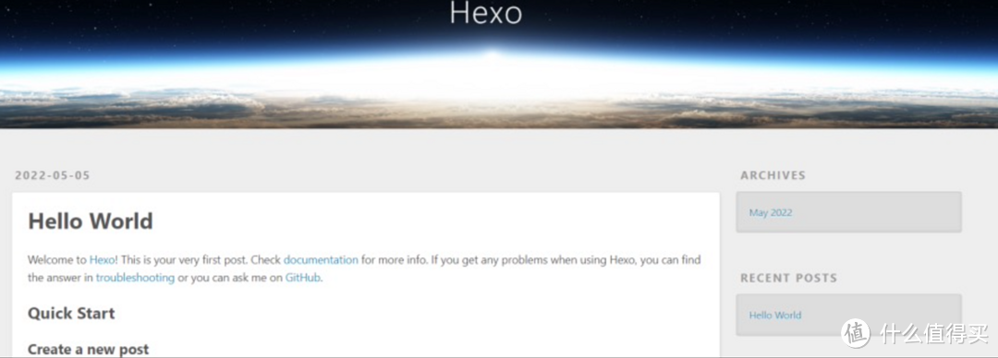Open the documentation link
This screenshot has height=358, width=998.
point(321,259)
